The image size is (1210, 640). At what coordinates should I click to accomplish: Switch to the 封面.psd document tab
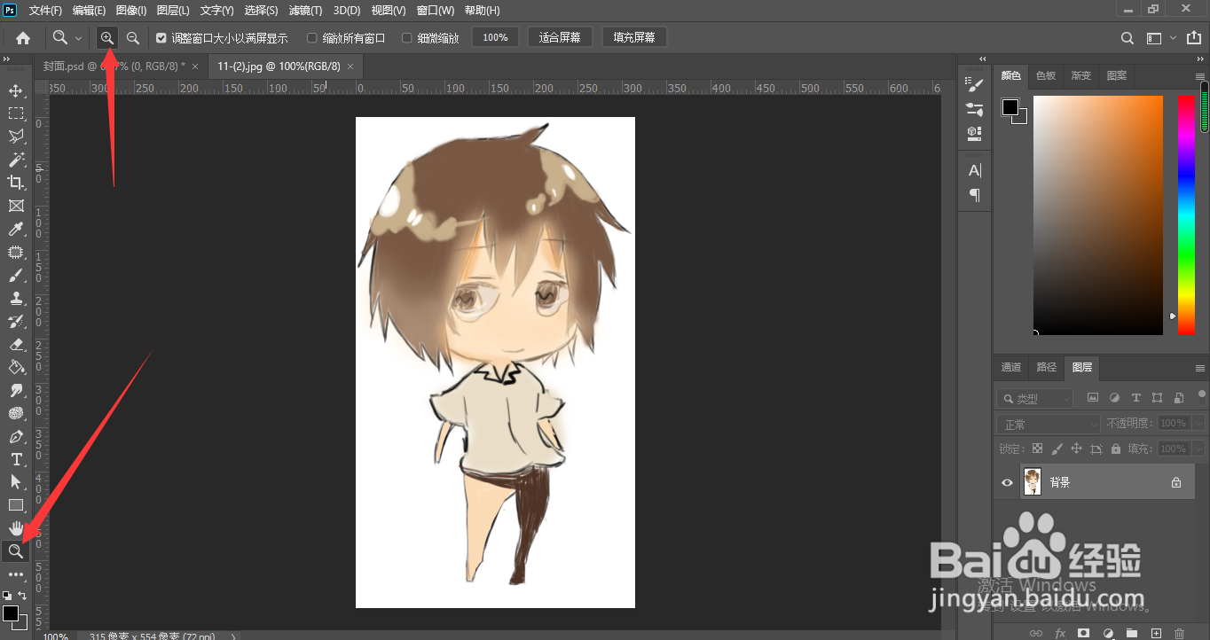[114, 66]
